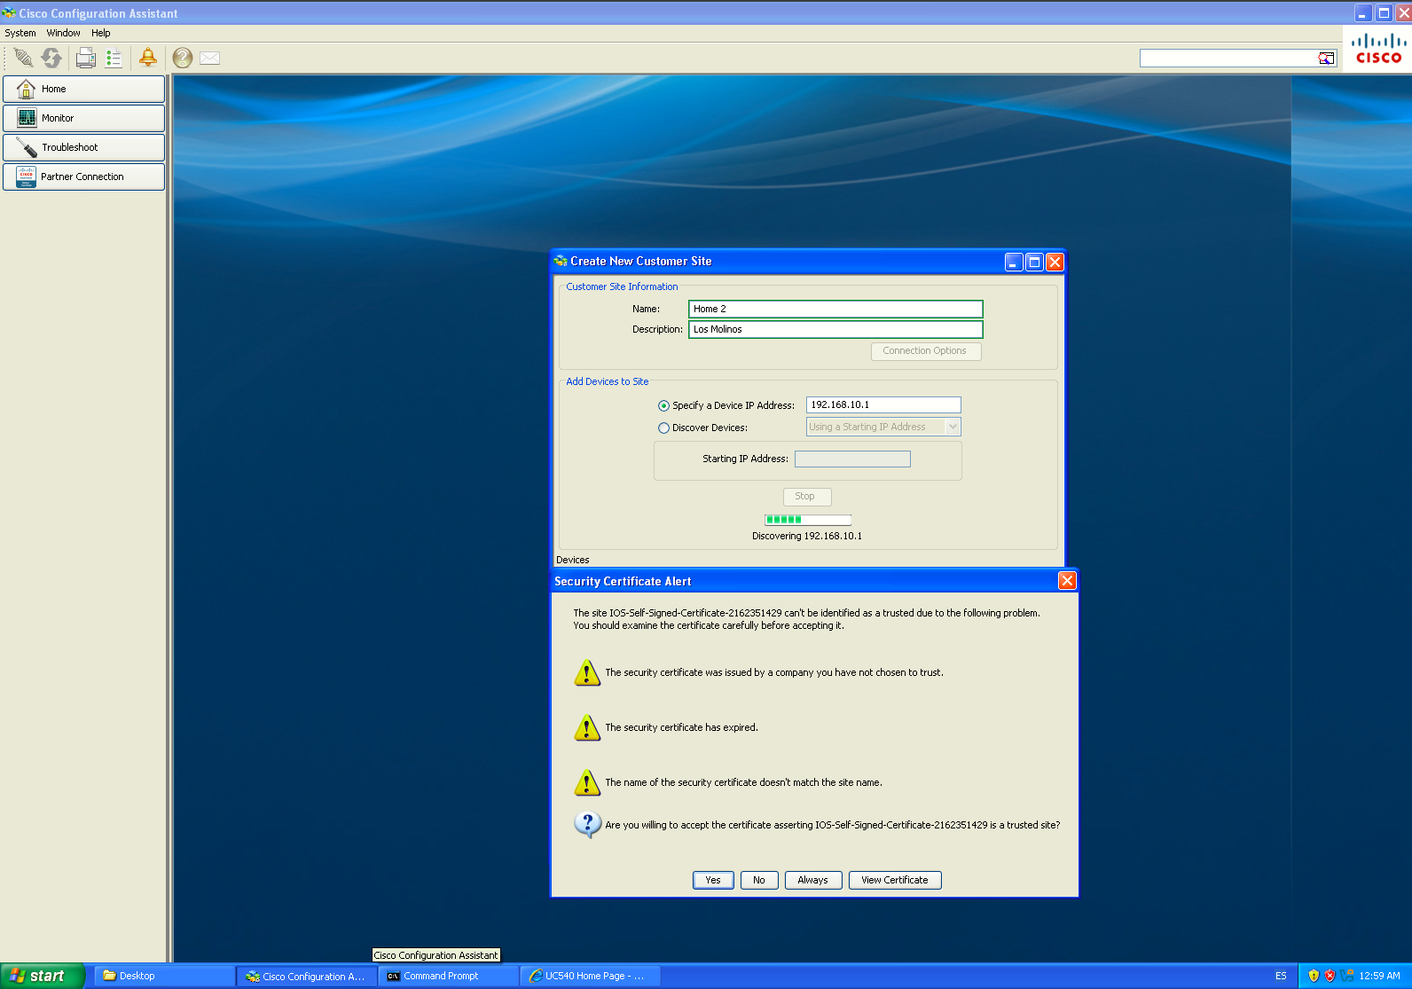
Task: Open Print via the printer toolbar icon
Action: coord(85,58)
